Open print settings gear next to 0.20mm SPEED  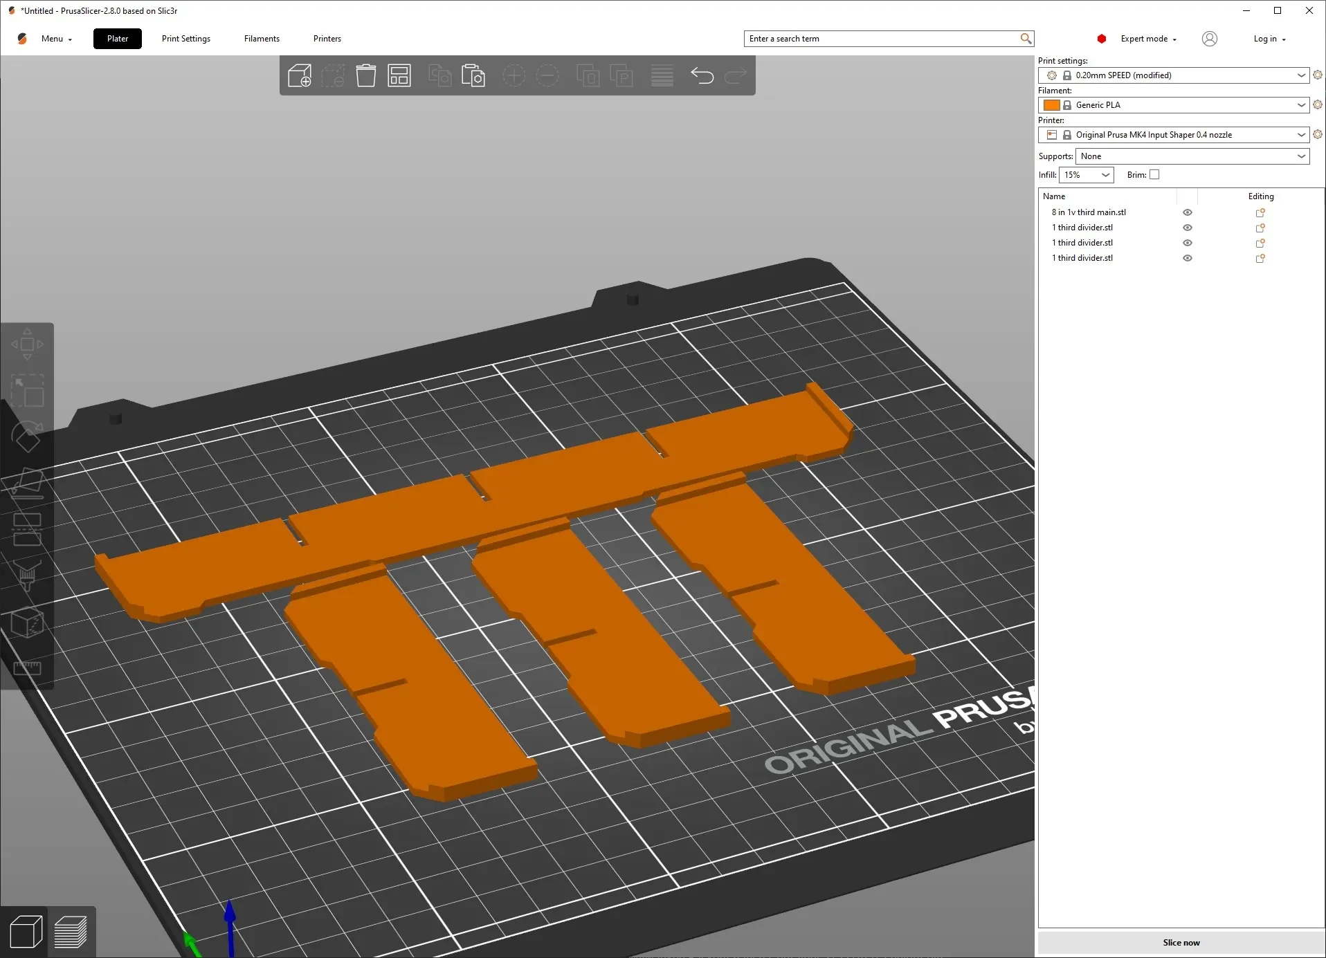(1318, 75)
